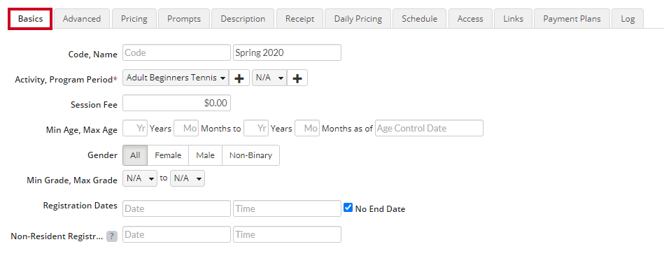Viewport: 664px width, 256px height.
Task: Add a new activity with plus icon
Action: pyautogui.click(x=239, y=78)
